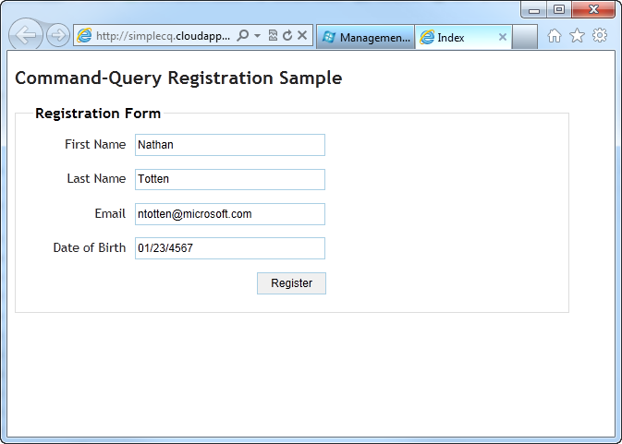Focus the Email input field
Viewport: 622px width, 444px height.
tap(230, 214)
